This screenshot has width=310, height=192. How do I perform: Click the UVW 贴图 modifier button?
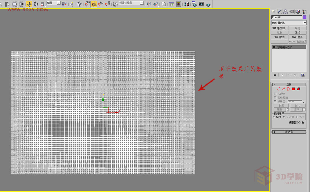(x=280, y=37)
